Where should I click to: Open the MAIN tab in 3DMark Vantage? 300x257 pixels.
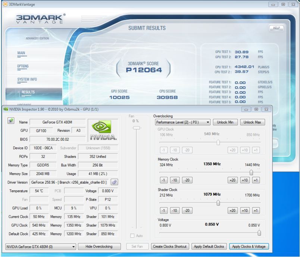[x=21, y=53]
